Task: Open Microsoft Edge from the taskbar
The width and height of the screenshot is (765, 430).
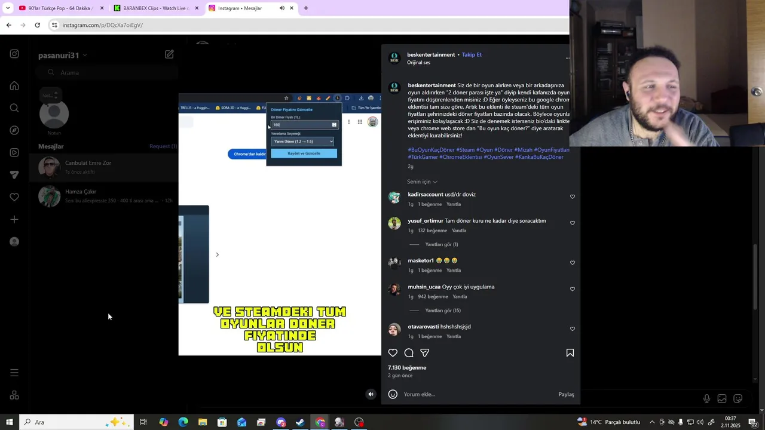Action: [x=183, y=422]
